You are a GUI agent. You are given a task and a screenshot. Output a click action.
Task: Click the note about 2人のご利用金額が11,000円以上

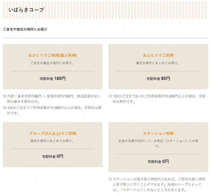coord(157,99)
